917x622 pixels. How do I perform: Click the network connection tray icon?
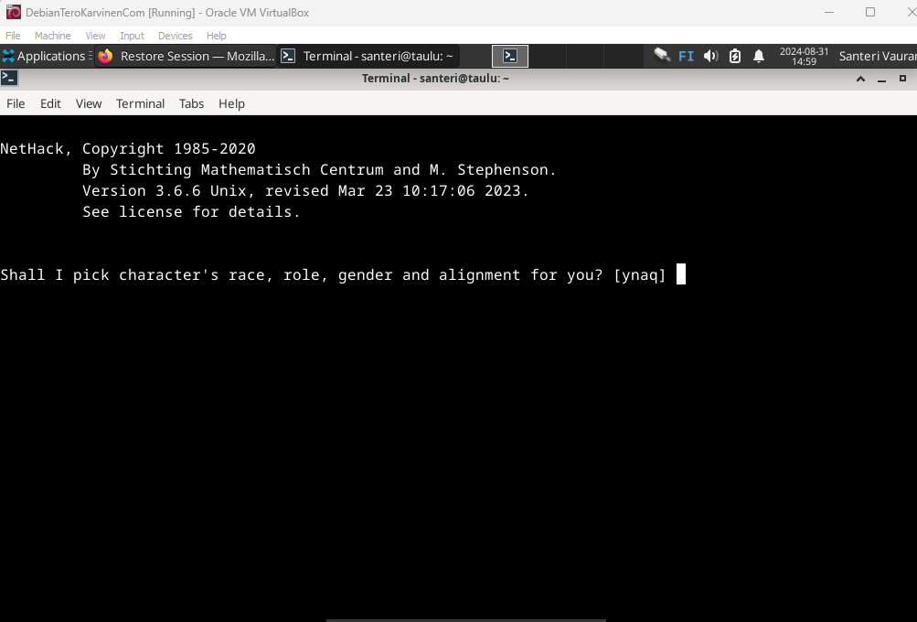pyautogui.click(x=662, y=56)
